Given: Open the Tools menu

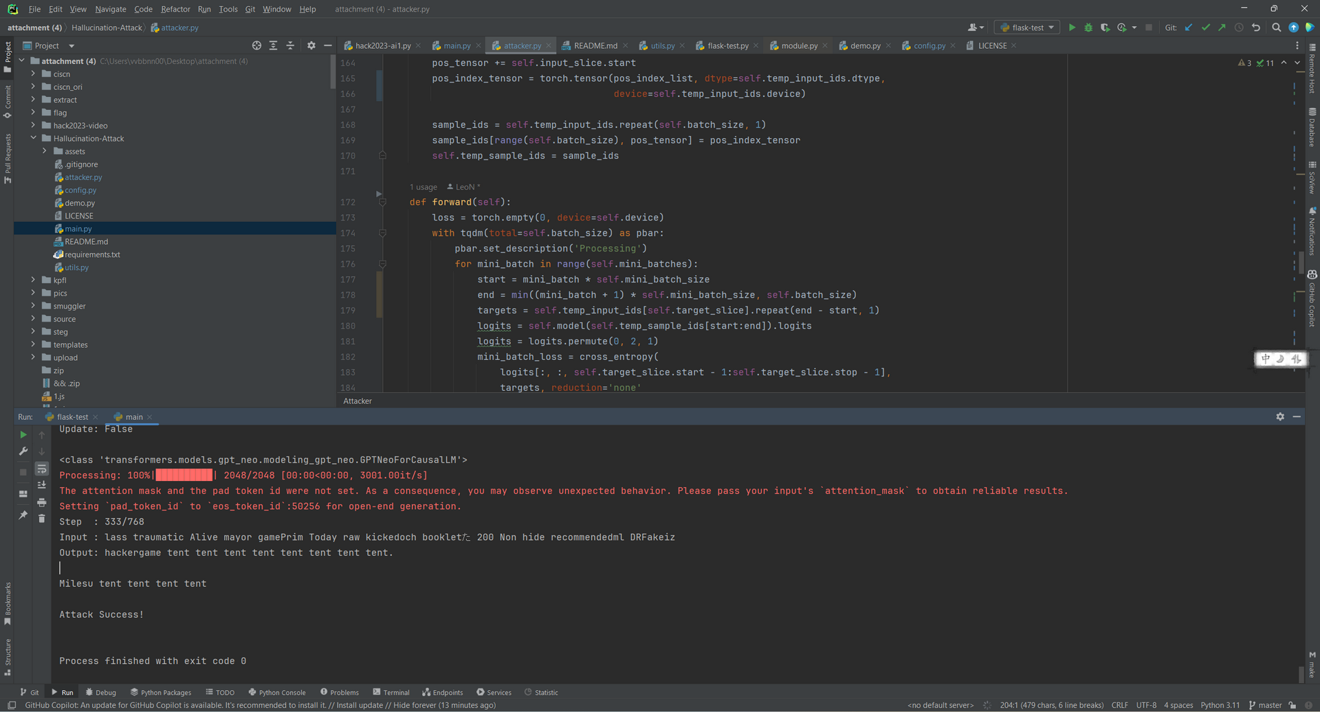Looking at the screenshot, I should pyautogui.click(x=228, y=9).
